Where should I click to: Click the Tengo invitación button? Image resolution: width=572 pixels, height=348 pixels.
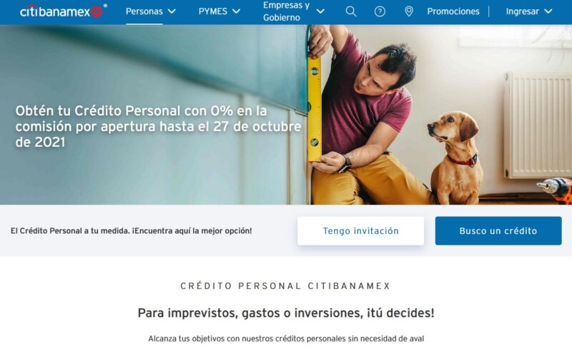point(360,231)
